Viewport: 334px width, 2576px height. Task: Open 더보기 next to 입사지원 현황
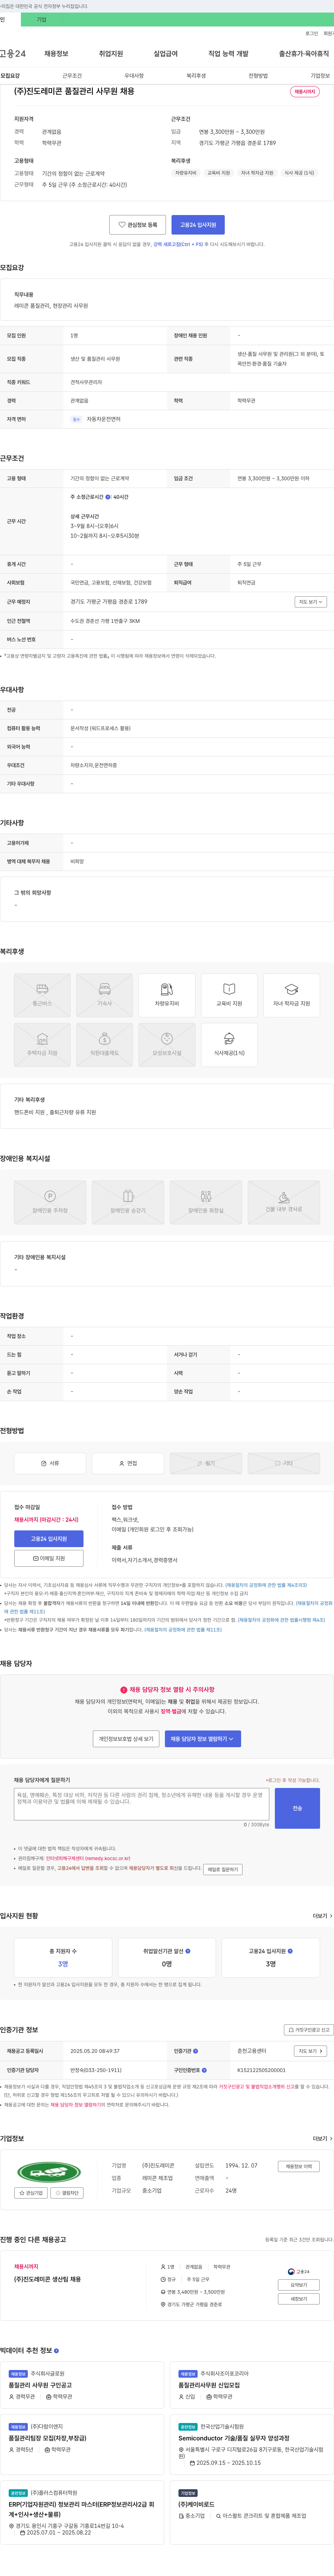click(x=322, y=1916)
